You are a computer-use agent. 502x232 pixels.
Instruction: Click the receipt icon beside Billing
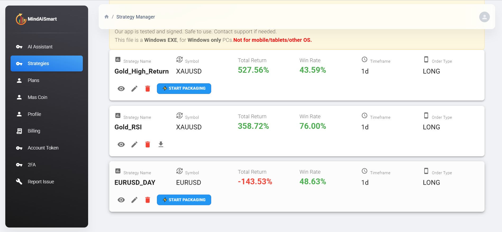(x=19, y=131)
